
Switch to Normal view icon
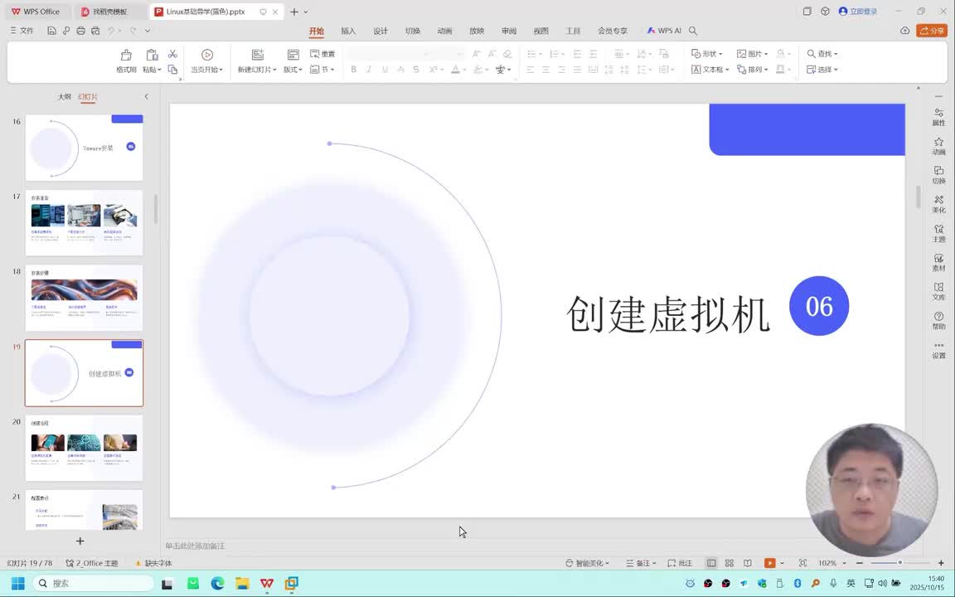point(710,563)
